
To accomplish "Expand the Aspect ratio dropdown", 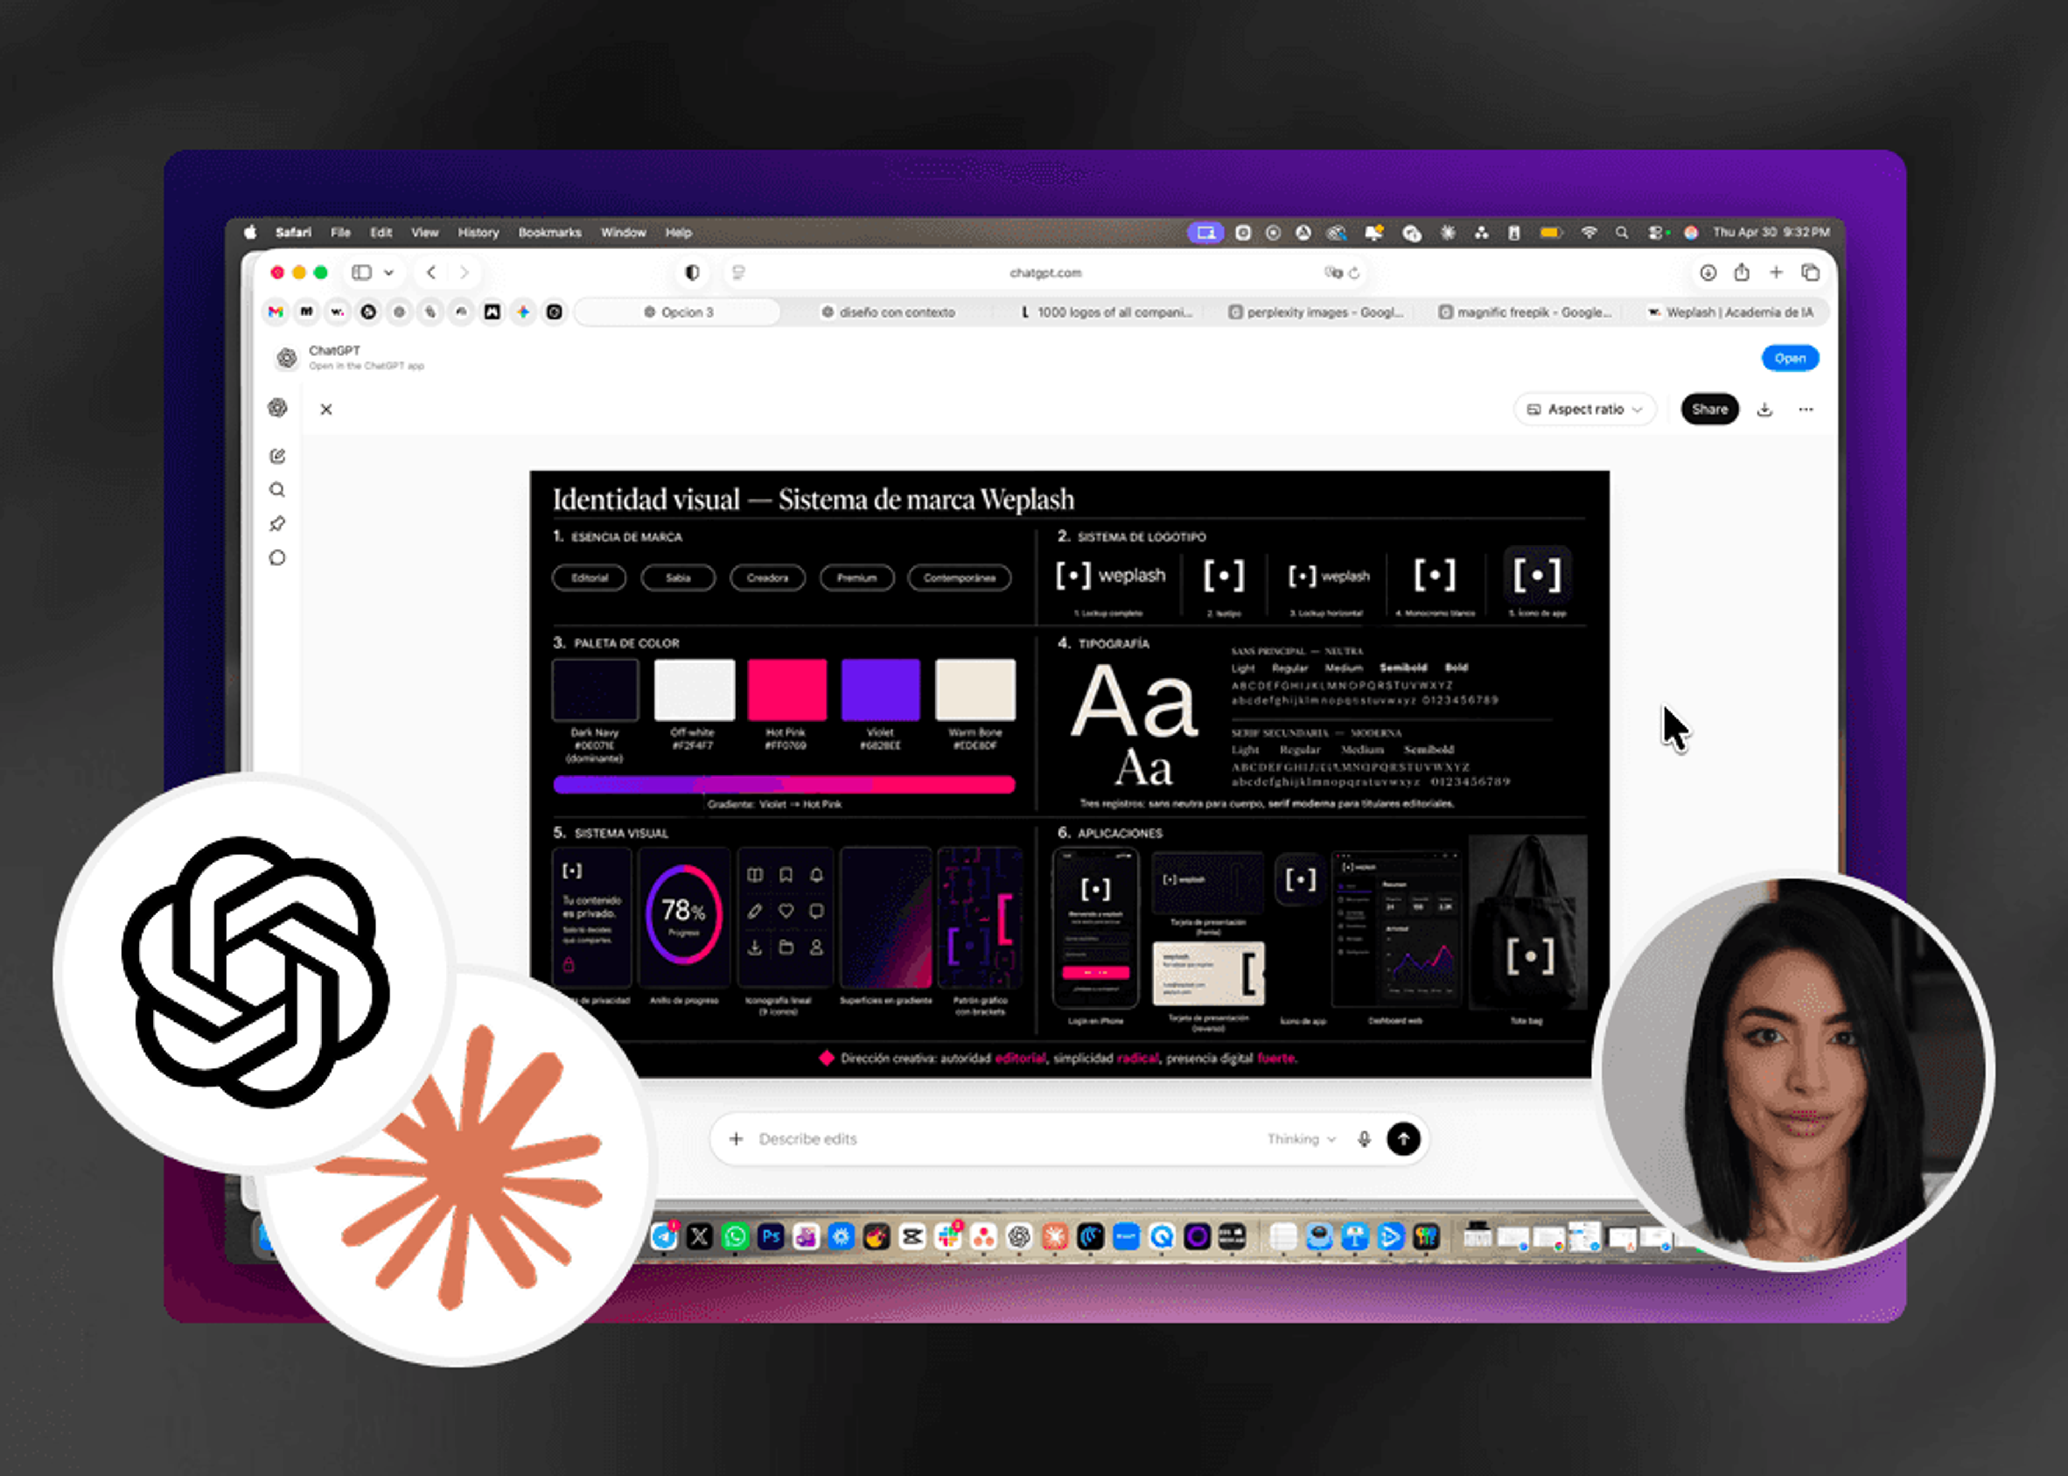I will tap(1584, 409).
